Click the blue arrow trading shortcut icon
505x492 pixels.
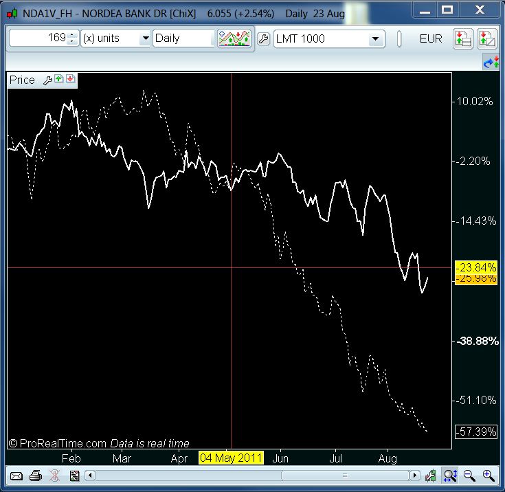pyautogui.click(x=491, y=62)
